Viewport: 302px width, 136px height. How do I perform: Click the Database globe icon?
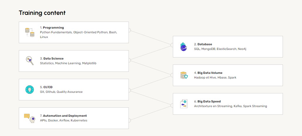coord(183,47)
